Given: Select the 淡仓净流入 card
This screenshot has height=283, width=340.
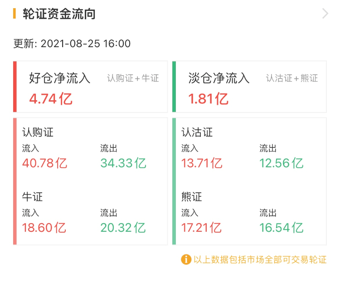Looking at the screenshot, I should tap(250, 87).
